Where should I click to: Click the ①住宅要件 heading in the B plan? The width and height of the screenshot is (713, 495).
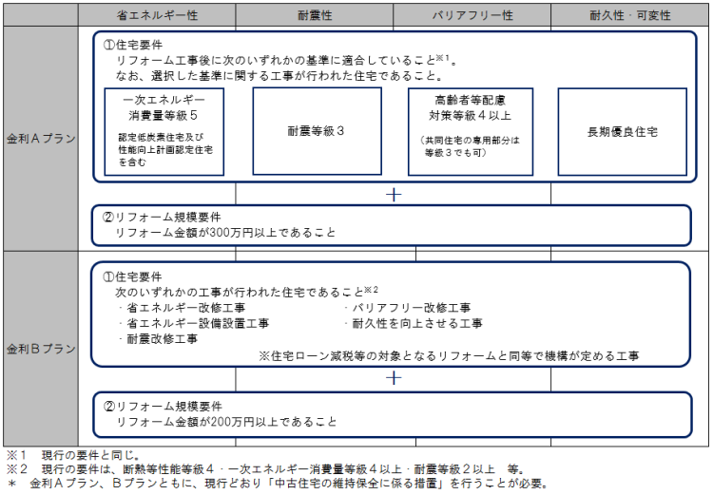[132, 276]
